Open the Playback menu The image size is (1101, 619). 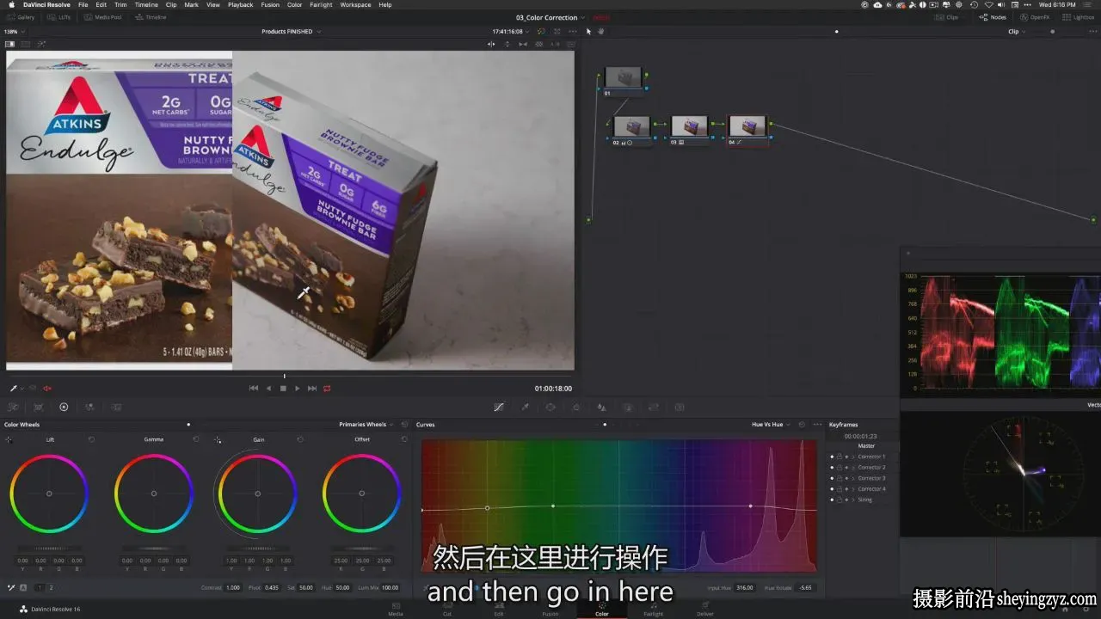click(240, 4)
